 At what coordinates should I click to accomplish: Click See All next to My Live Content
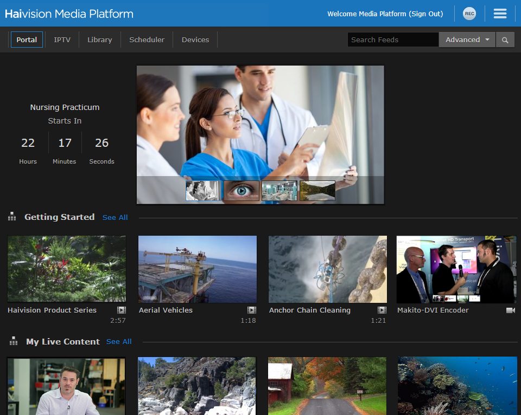pyautogui.click(x=119, y=341)
